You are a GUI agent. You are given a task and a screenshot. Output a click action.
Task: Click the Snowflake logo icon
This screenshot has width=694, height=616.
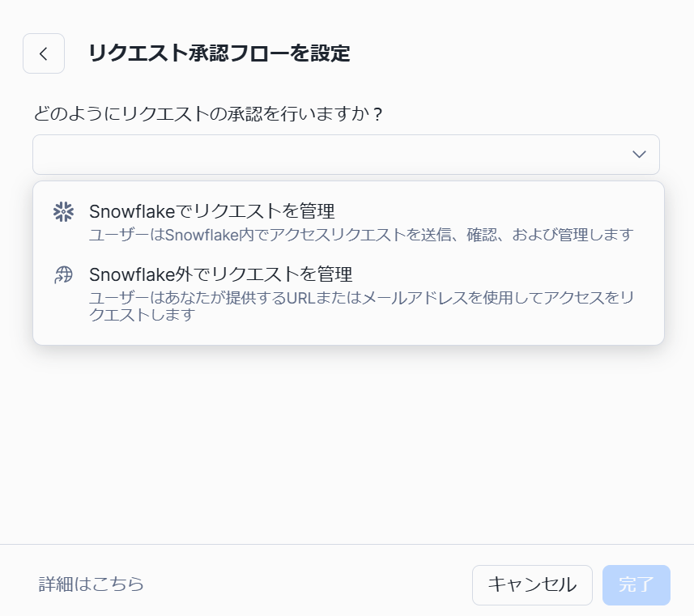coord(63,211)
